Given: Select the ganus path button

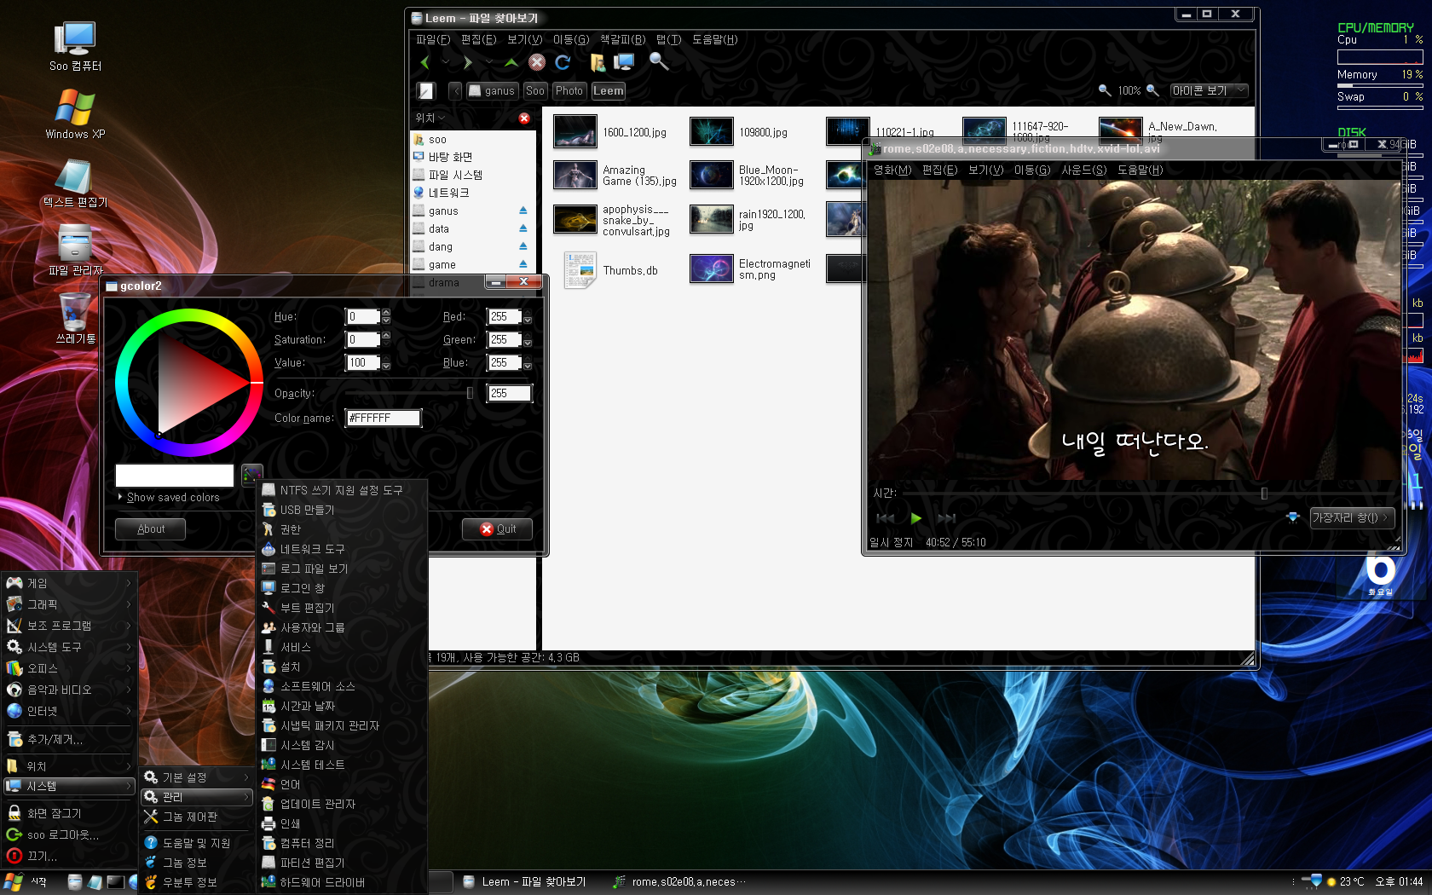Looking at the screenshot, I should pyautogui.click(x=492, y=90).
